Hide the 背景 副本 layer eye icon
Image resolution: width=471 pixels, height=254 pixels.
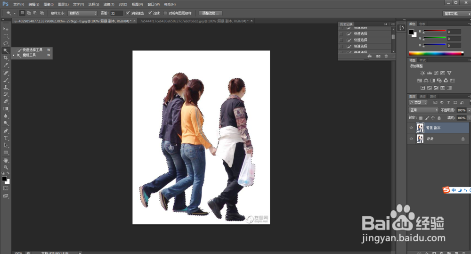411,128
